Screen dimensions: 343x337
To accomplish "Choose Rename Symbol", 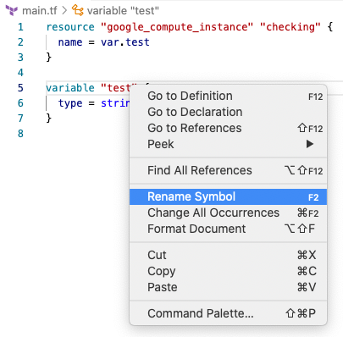I will tap(228, 196).
